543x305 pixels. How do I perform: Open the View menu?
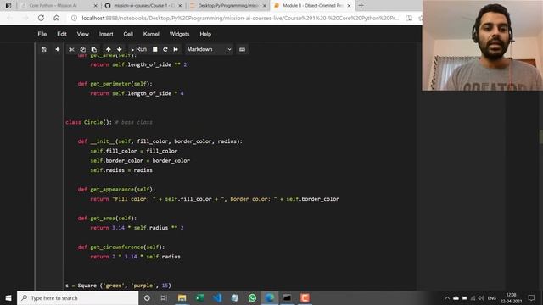(x=83, y=34)
